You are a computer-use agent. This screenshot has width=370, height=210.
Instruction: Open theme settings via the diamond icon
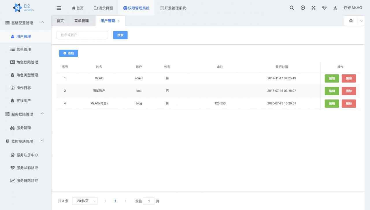[x=324, y=8]
